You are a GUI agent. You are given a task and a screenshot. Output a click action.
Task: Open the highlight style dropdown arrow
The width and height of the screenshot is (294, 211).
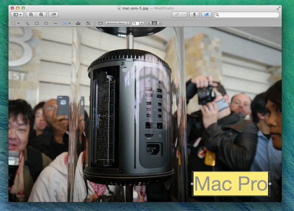click(x=184, y=15)
